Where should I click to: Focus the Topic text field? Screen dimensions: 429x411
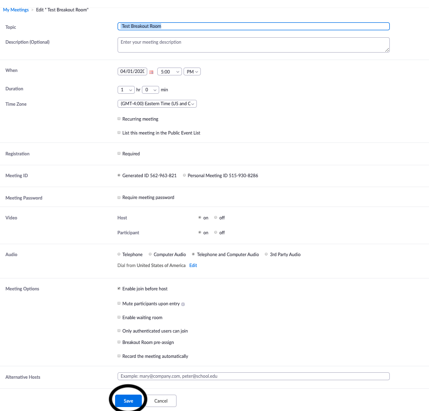pyautogui.click(x=253, y=26)
